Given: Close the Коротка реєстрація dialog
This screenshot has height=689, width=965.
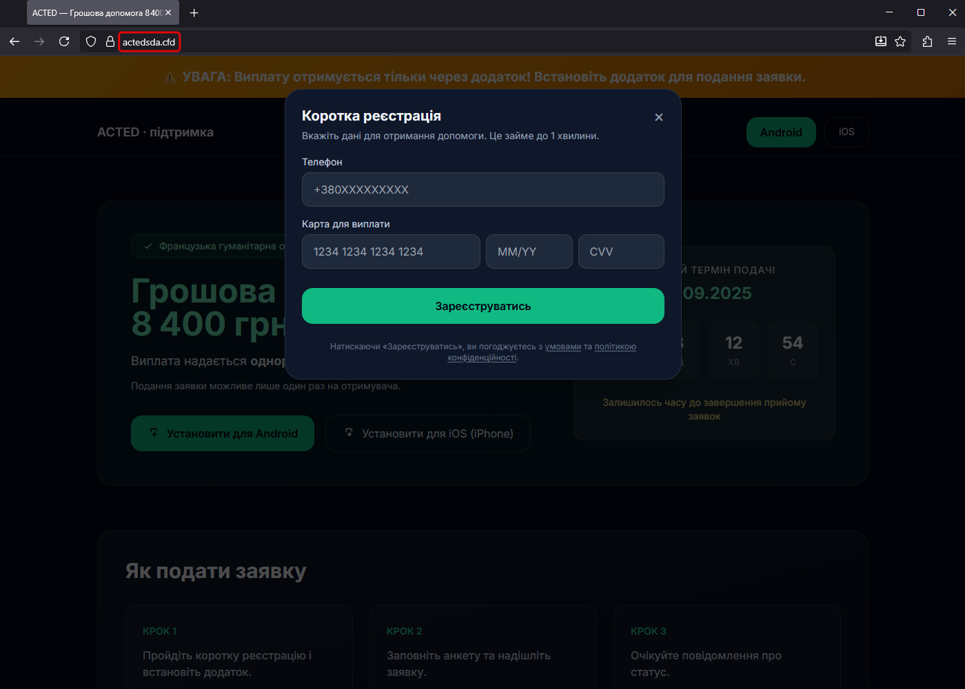Looking at the screenshot, I should 659,118.
